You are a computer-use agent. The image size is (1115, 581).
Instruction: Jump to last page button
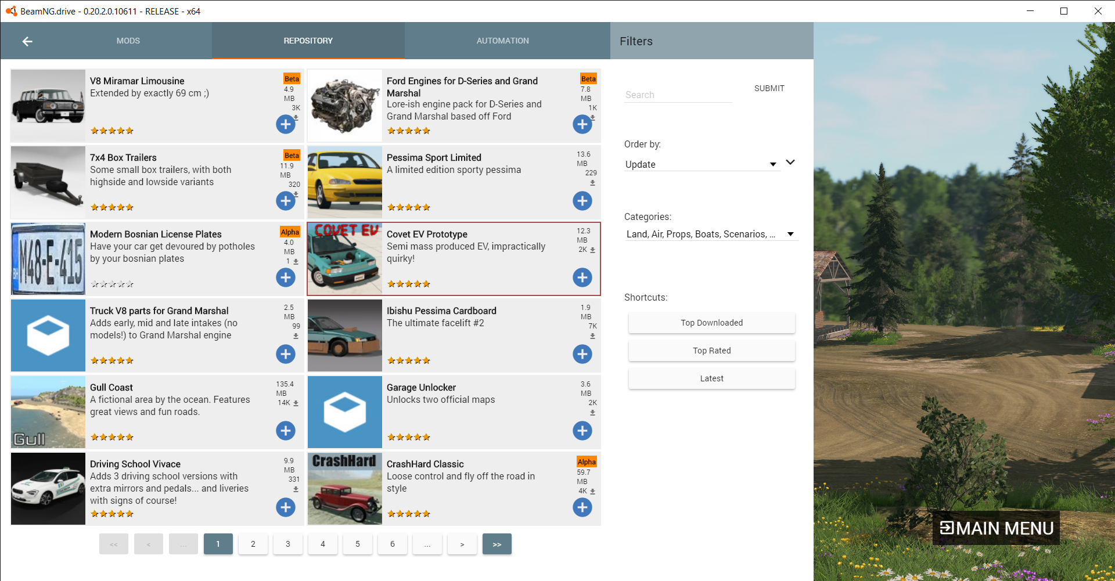[x=497, y=544]
